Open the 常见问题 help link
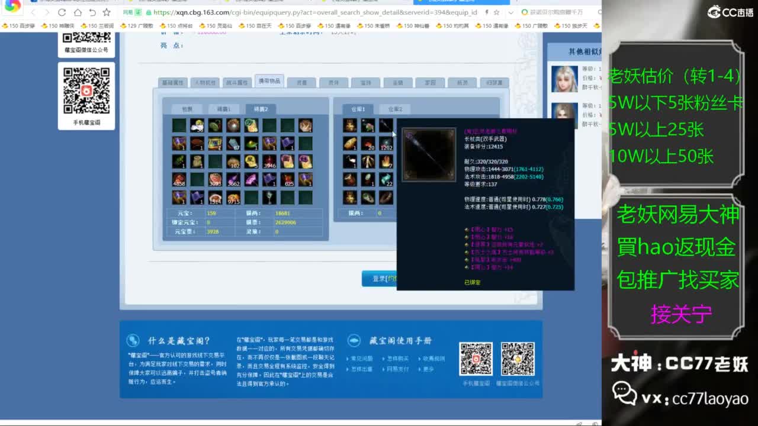758x426 pixels. click(x=362, y=359)
